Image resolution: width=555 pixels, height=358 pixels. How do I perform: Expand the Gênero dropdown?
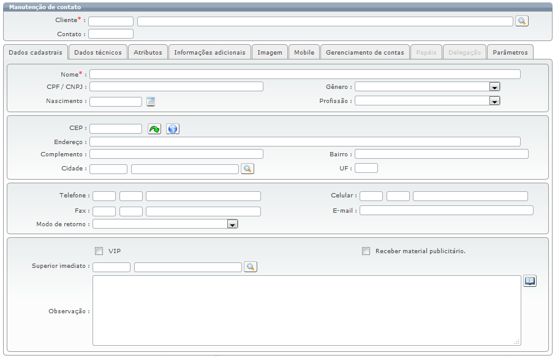[495, 86]
